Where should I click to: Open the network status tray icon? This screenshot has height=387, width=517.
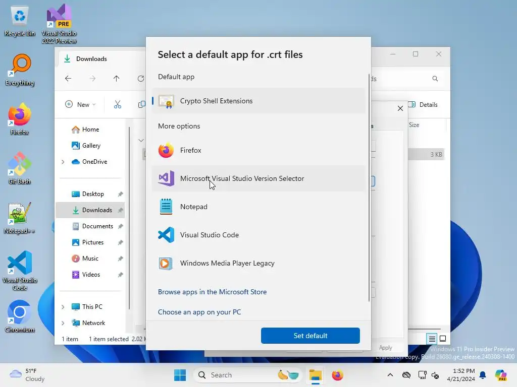[x=422, y=375]
